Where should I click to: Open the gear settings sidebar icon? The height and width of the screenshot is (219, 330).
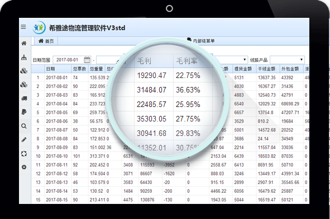[x=24, y=167]
